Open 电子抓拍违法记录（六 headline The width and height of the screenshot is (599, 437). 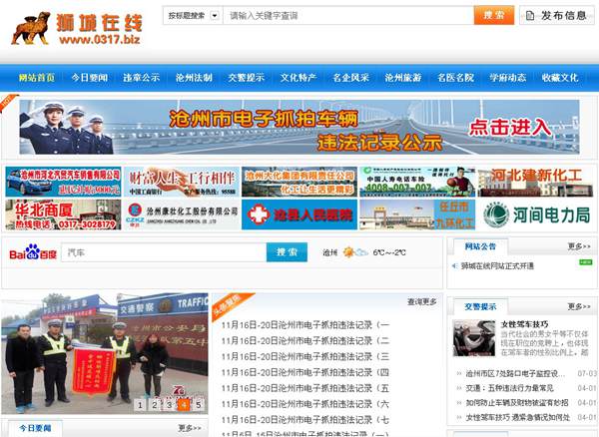click(305, 404)
